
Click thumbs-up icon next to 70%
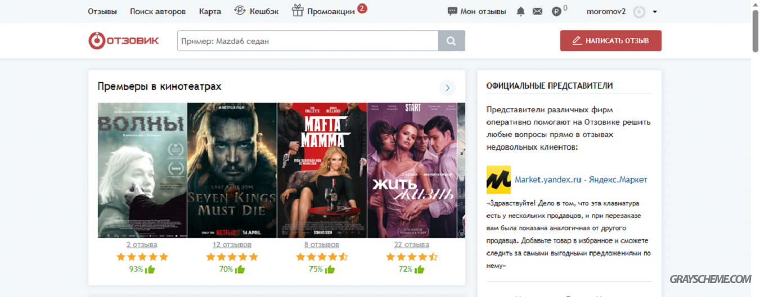240,269
